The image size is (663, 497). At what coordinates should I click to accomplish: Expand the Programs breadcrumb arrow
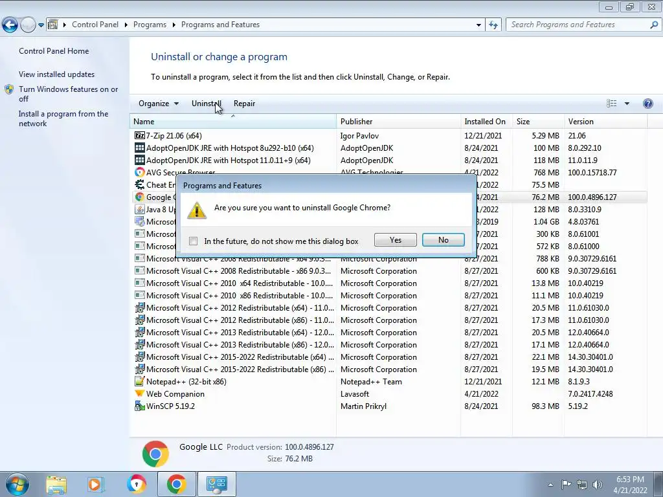coord(174,25)
